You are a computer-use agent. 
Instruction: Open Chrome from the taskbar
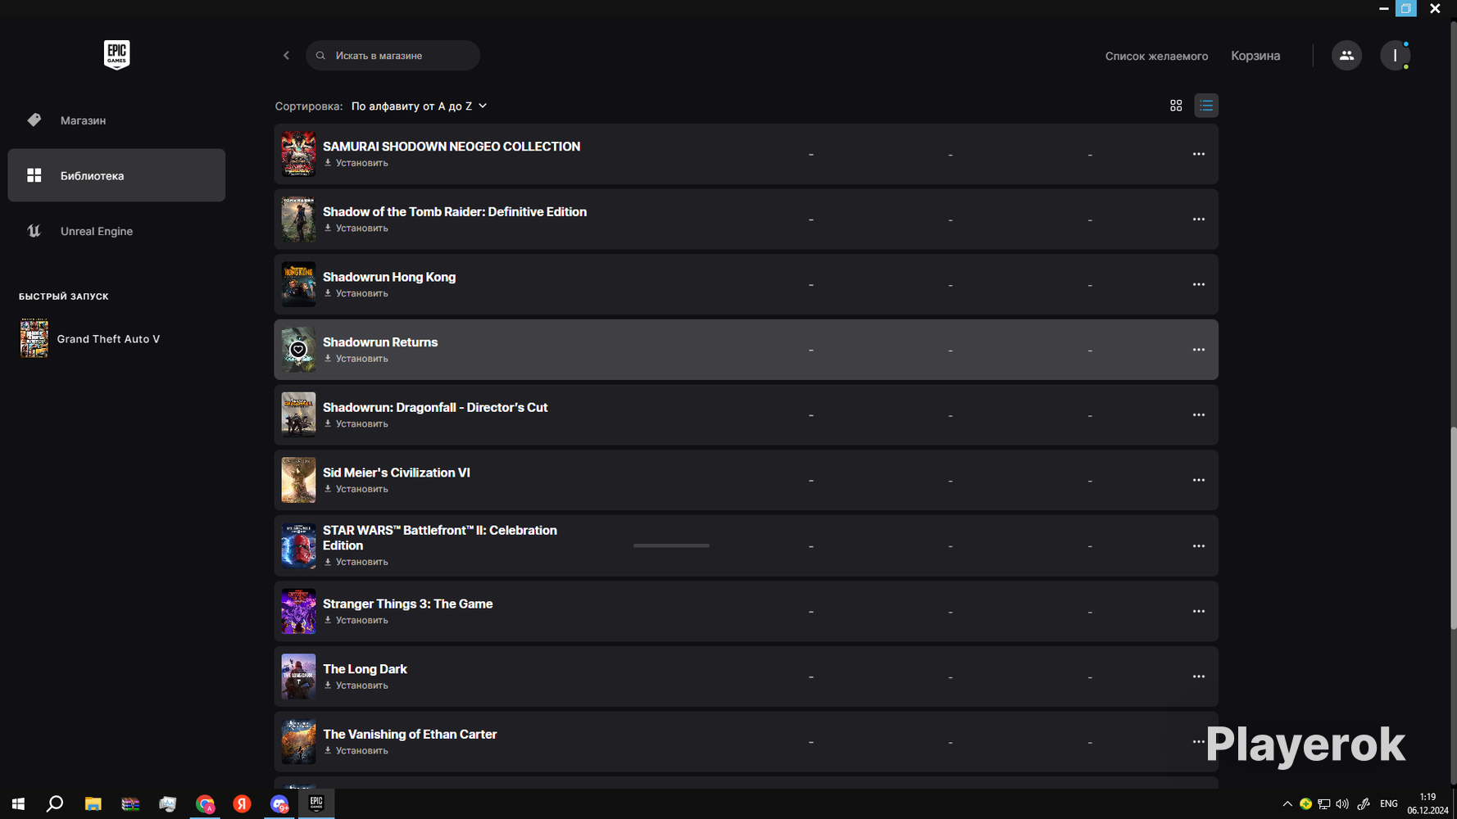pos(205,803)
